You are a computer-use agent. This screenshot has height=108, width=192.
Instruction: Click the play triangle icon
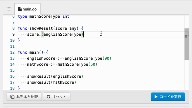tap(156, 97)
